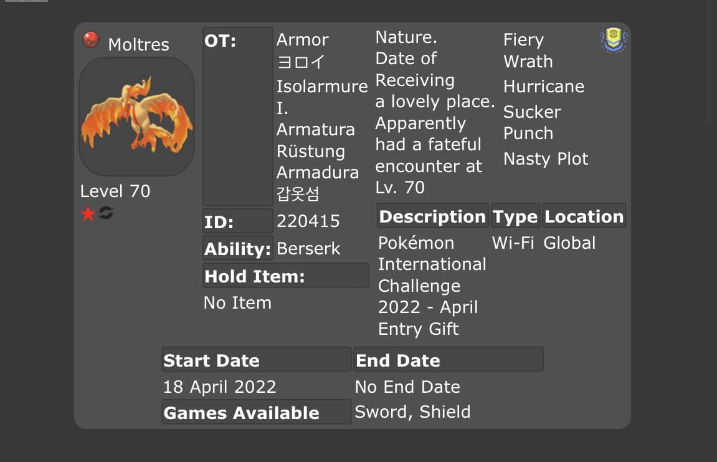Click the Games Available header
Image resolution: width=717 pixels, height=462 pixels.
(x=257, y=412)
